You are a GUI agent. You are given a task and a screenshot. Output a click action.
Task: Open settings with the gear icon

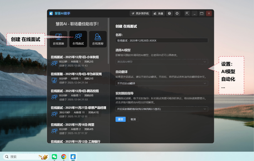pos(177,13)
